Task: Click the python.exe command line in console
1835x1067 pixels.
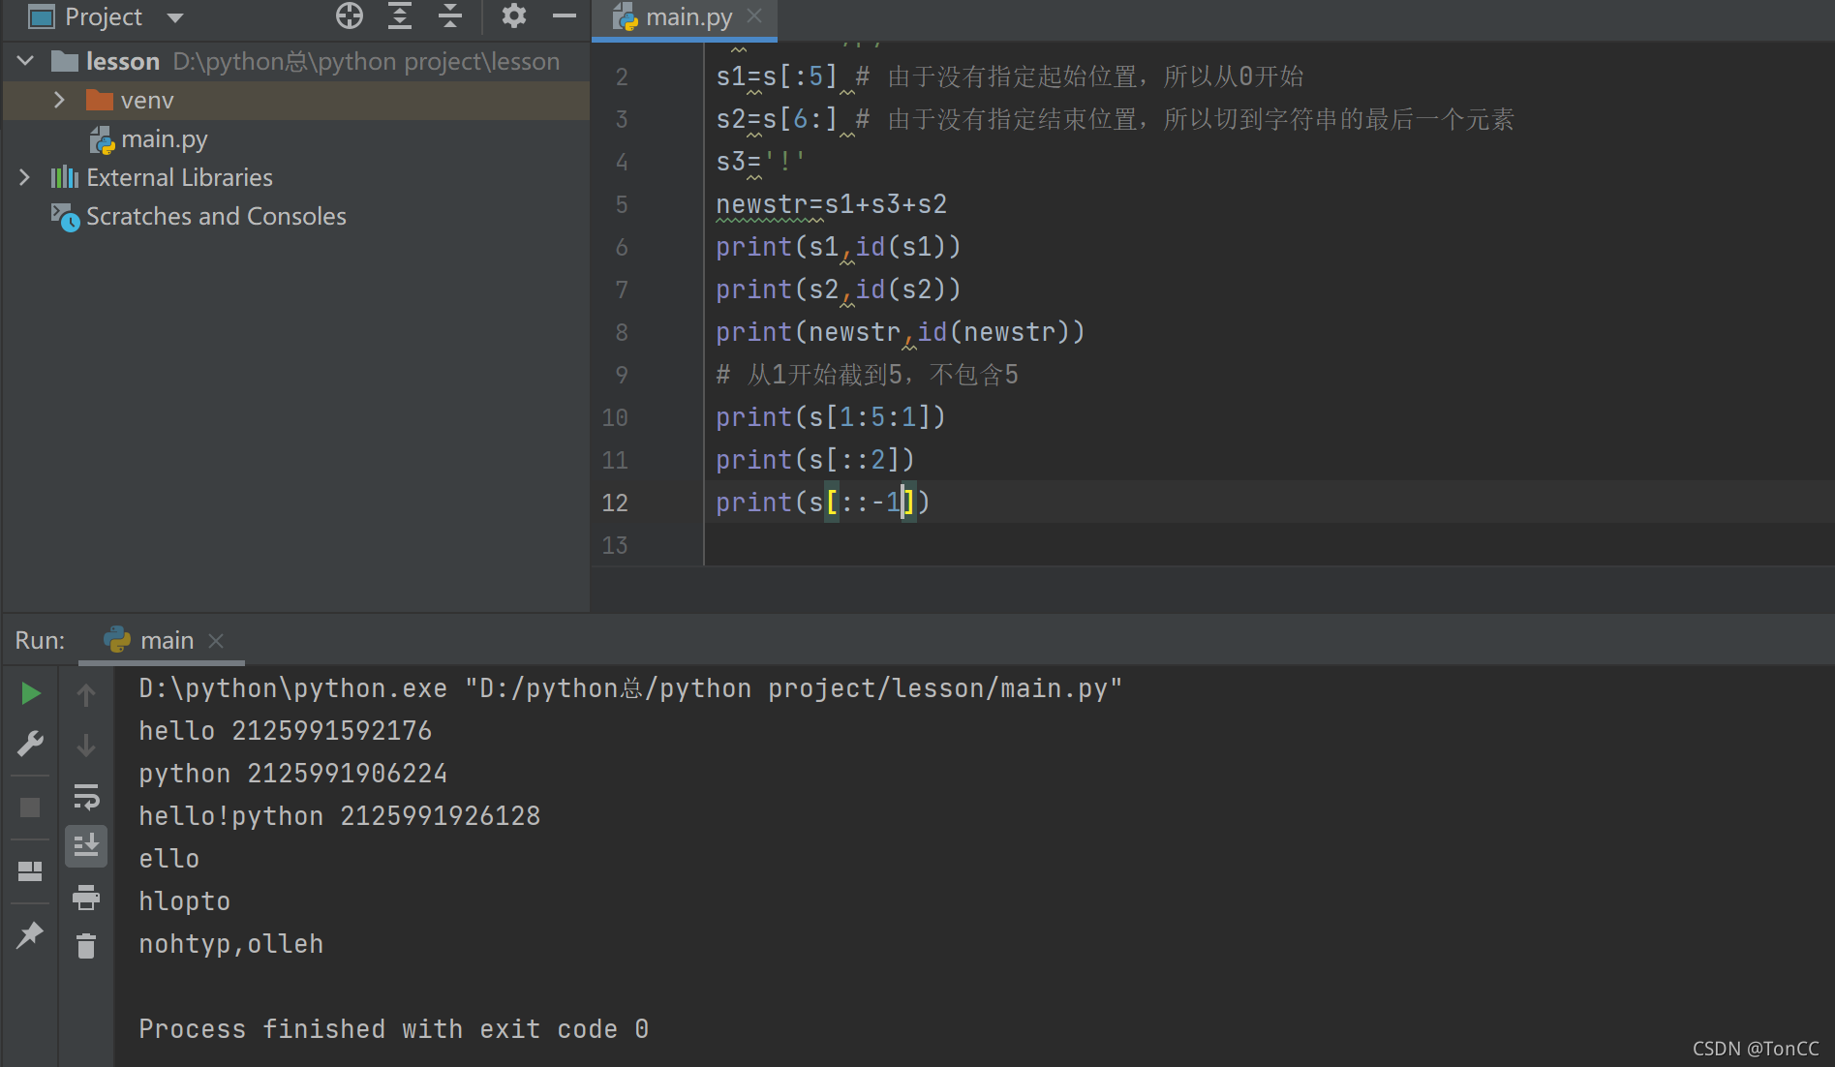Action: click(x=631, y=688)
